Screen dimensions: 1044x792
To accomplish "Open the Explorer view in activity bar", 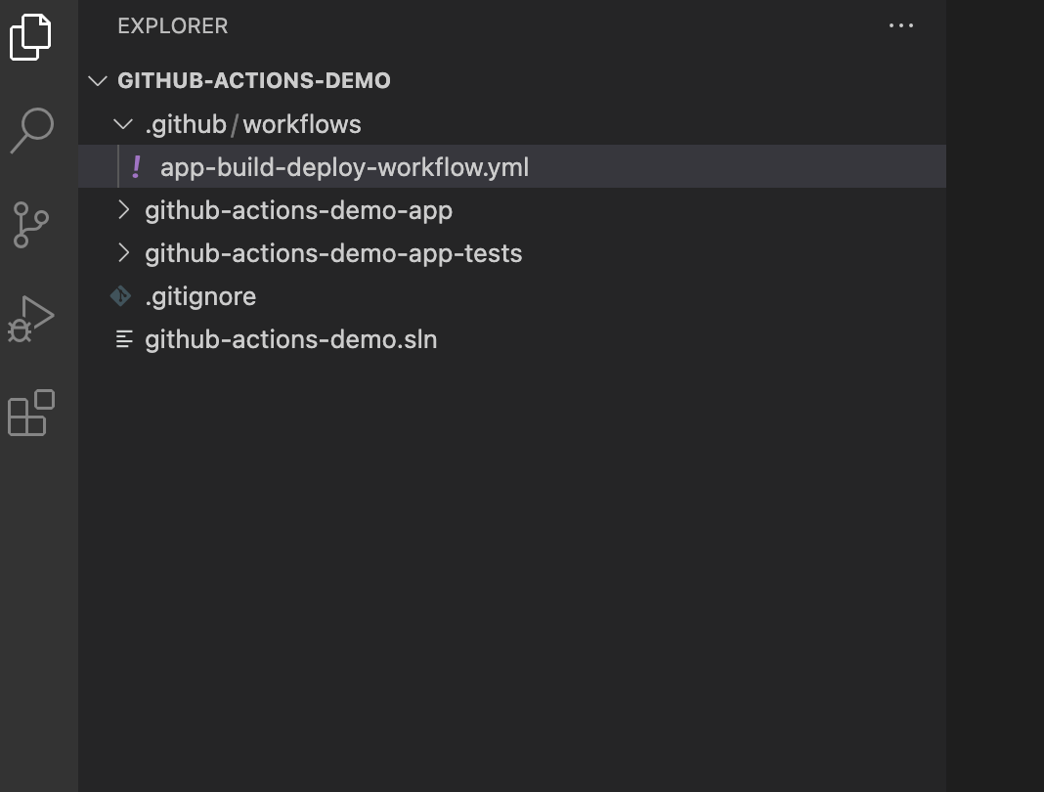I will pos(30,37).
